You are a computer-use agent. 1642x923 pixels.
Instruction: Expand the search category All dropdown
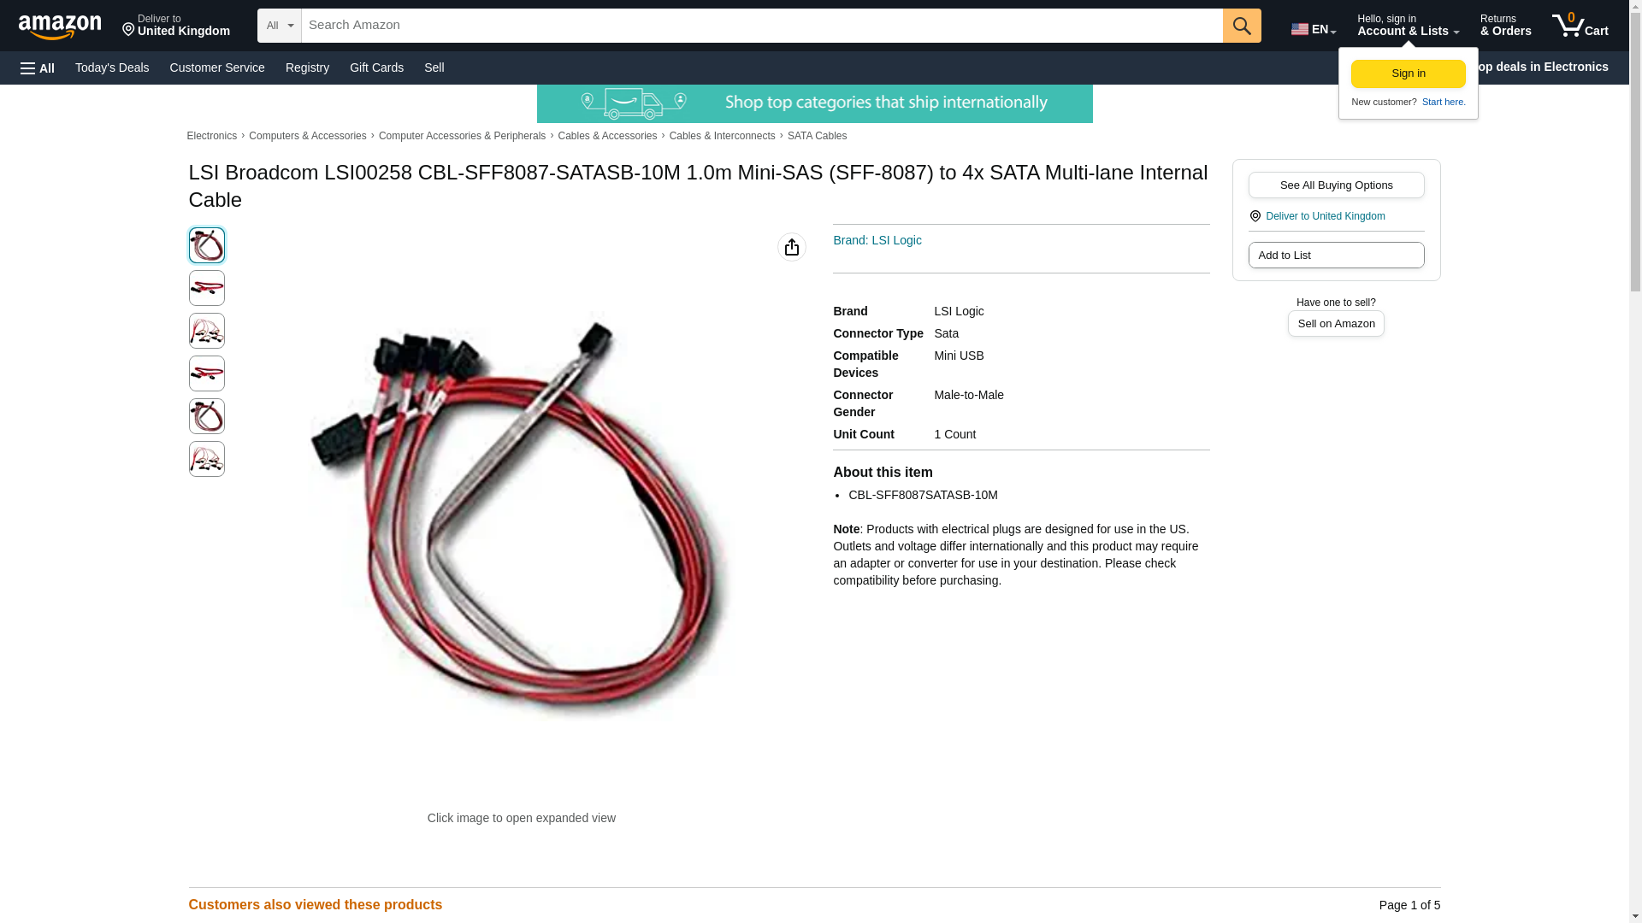(x=280, y=26)
